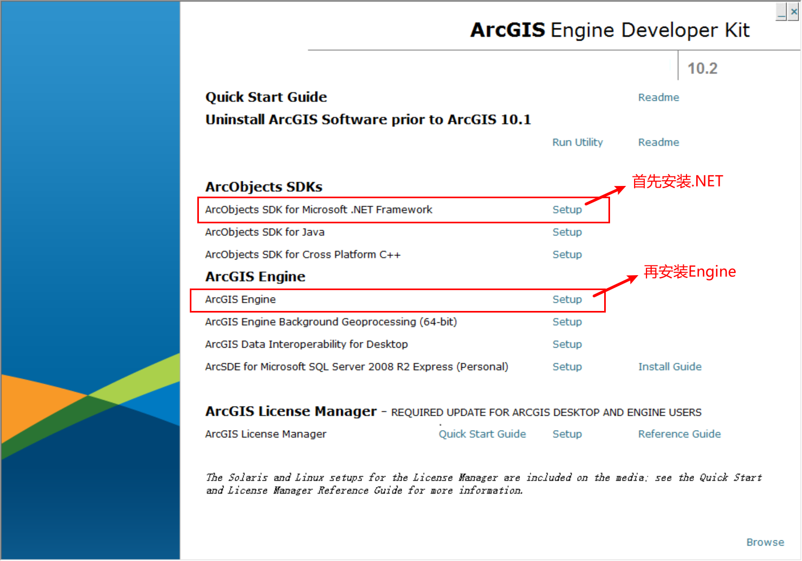This screenshot has width=802, height=561.
Task: Launch Setup for ArcObjects SDK for Cross Platform C++
Action: [x=567, y=254]
